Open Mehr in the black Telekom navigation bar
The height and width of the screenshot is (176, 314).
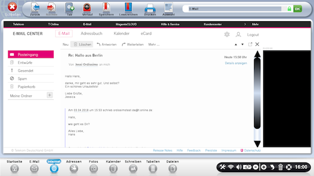[x=255, y=24]
